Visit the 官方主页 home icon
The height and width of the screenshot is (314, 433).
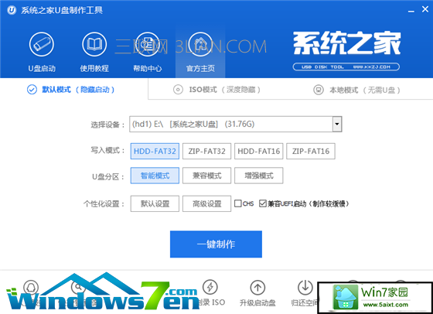coord(200,44)
